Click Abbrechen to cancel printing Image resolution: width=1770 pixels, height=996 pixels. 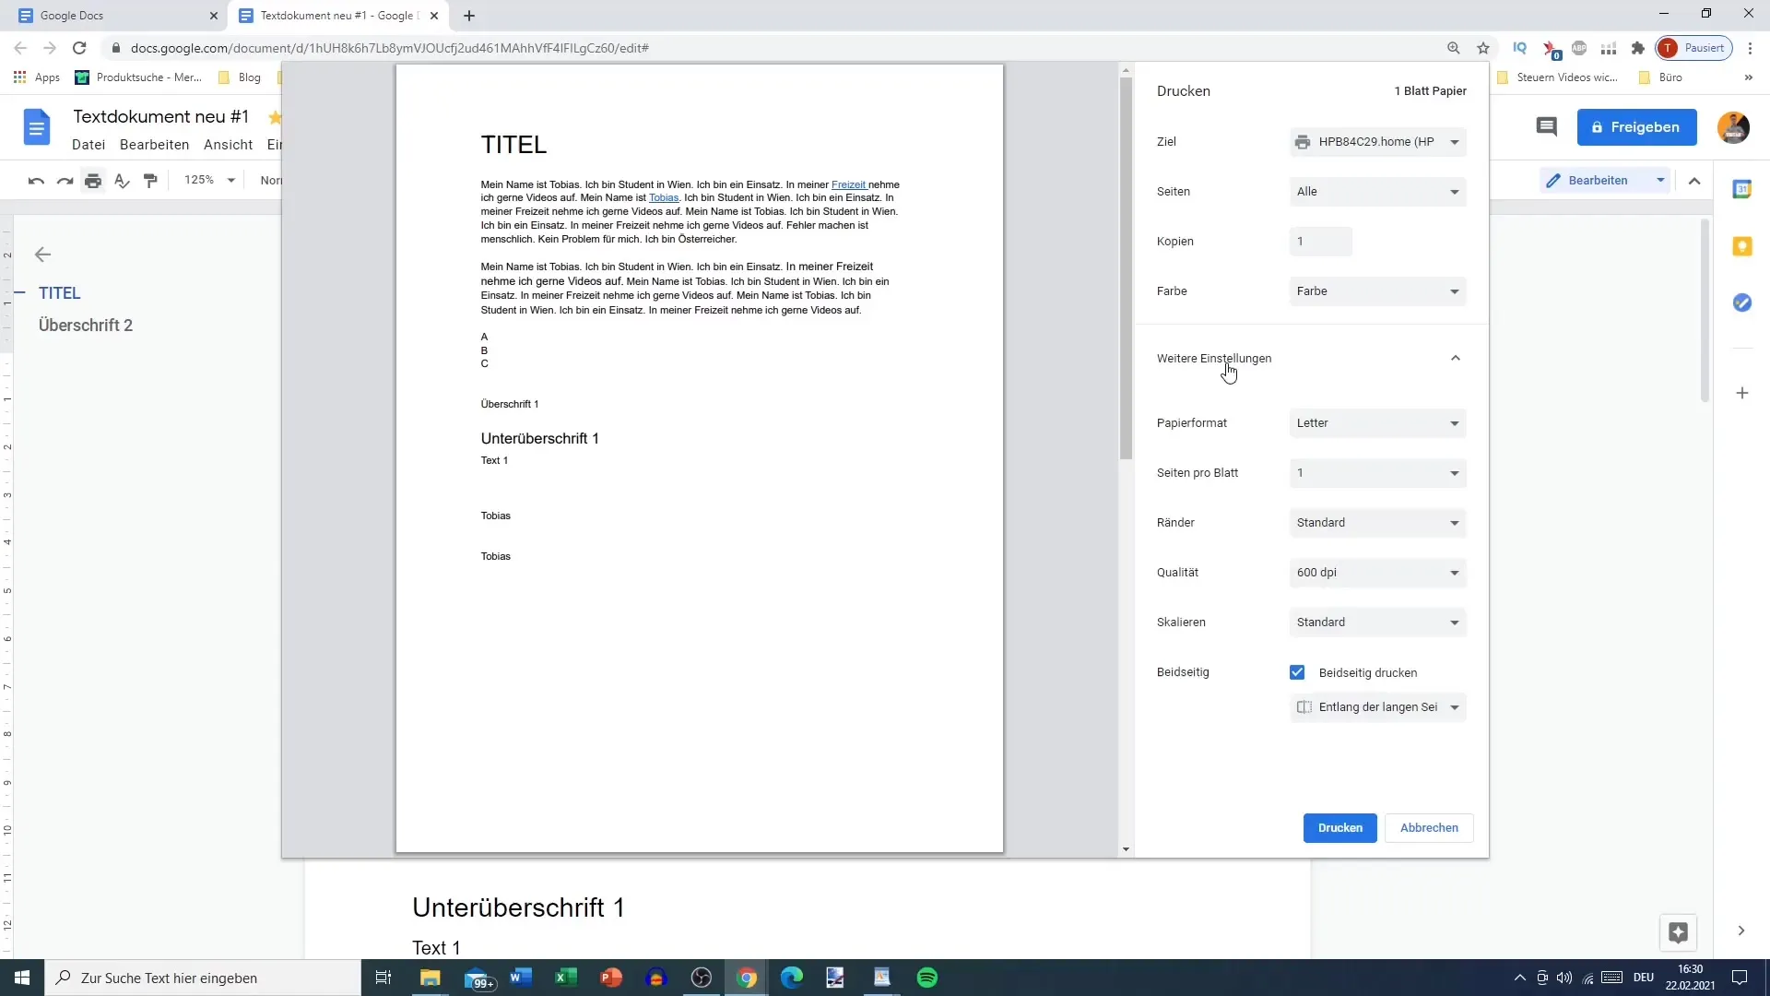coord(1431,827)
